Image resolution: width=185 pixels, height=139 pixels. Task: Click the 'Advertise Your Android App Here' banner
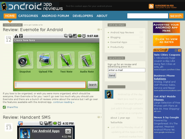[x=166, y=28]
